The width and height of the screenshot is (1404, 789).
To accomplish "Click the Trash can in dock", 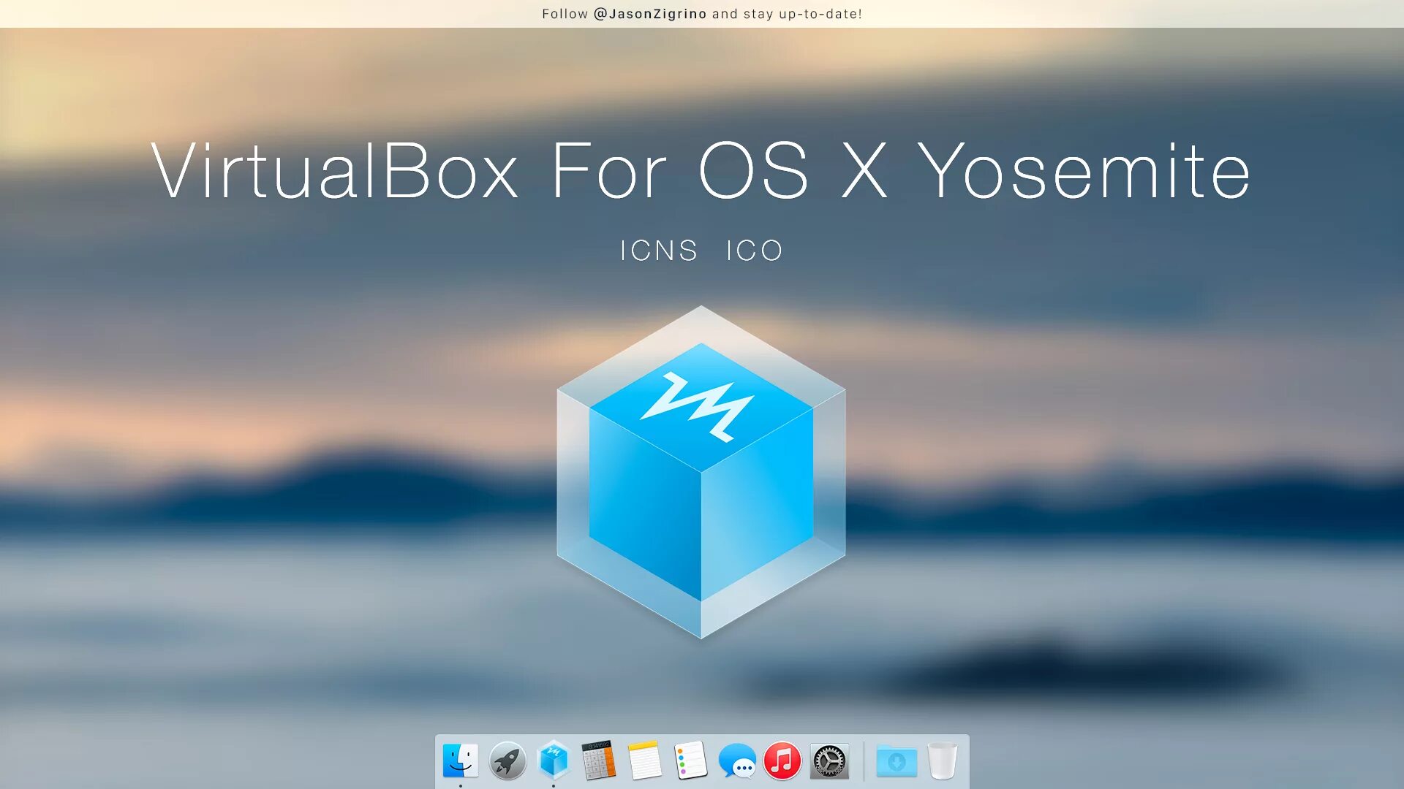I will tap(943, 761).
